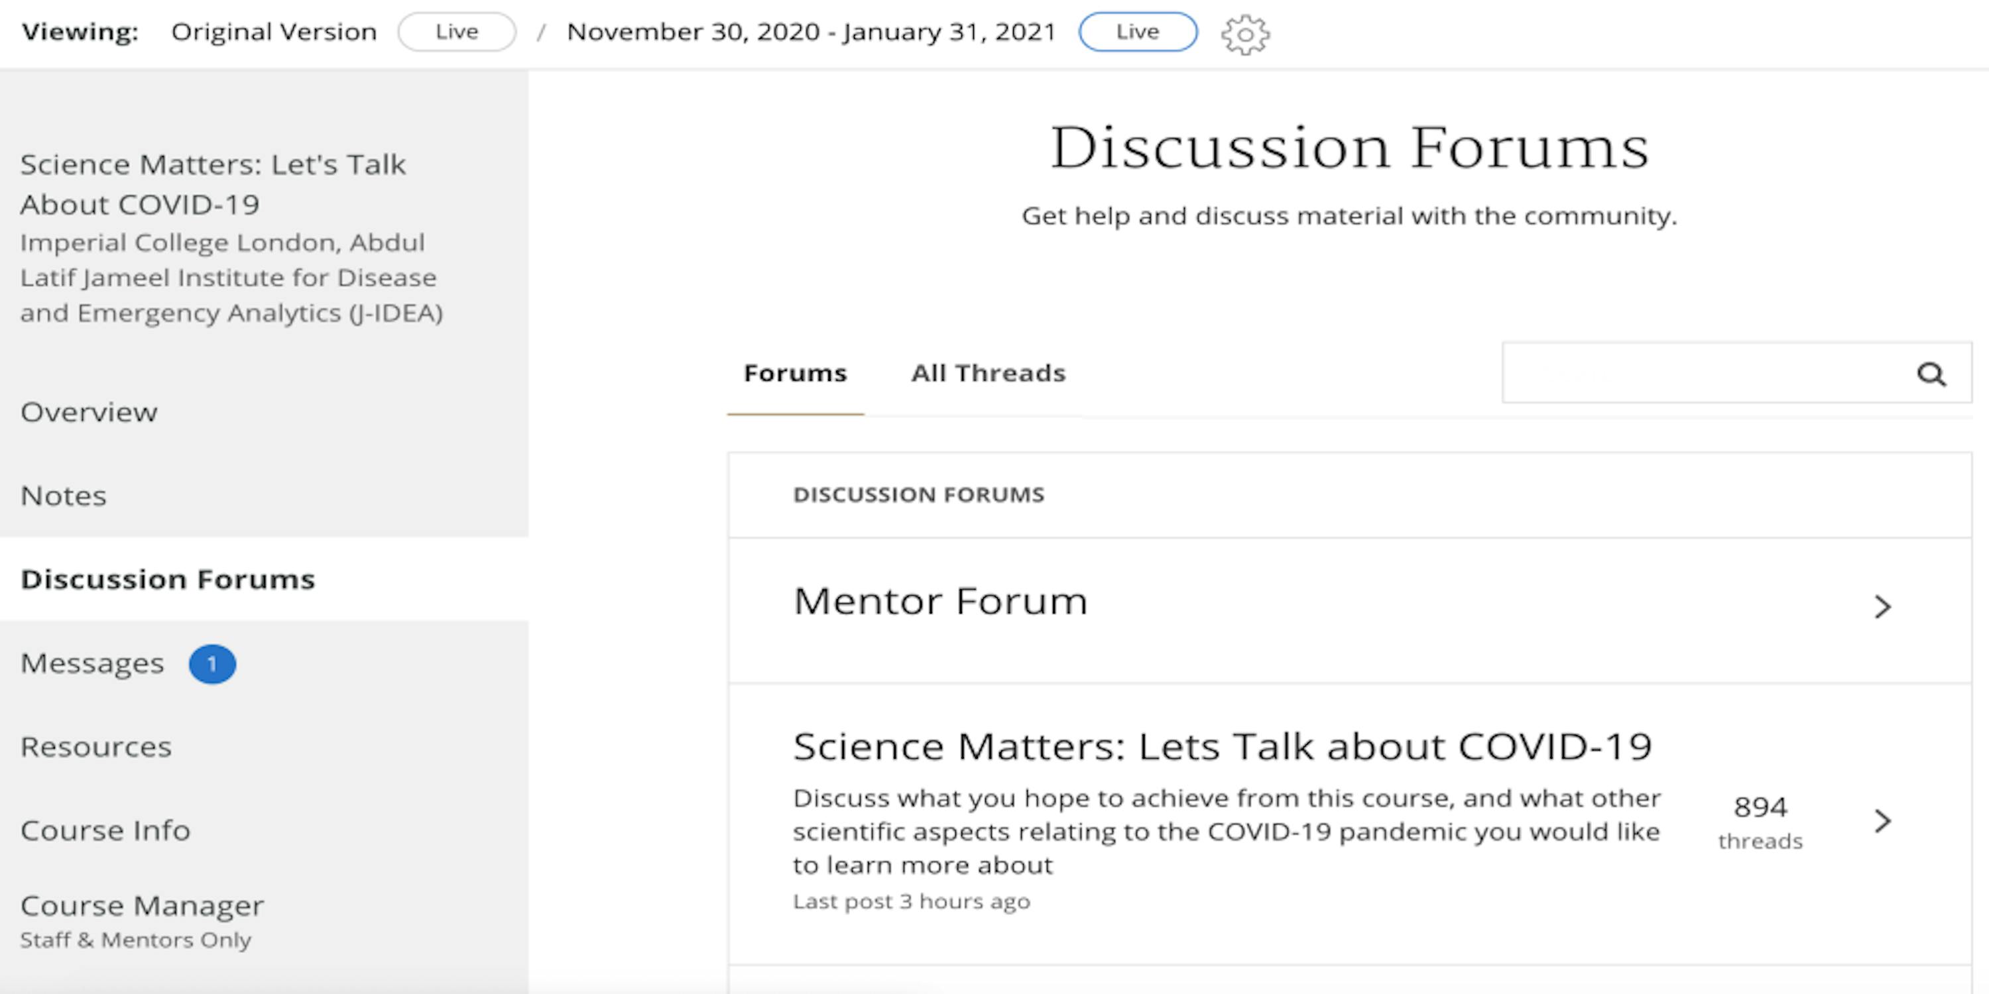Open Science Matters: Lets Talk about COVID-19 forum
The height and width of the screenshot is (994, 1989).
[x=1223, y=746]
